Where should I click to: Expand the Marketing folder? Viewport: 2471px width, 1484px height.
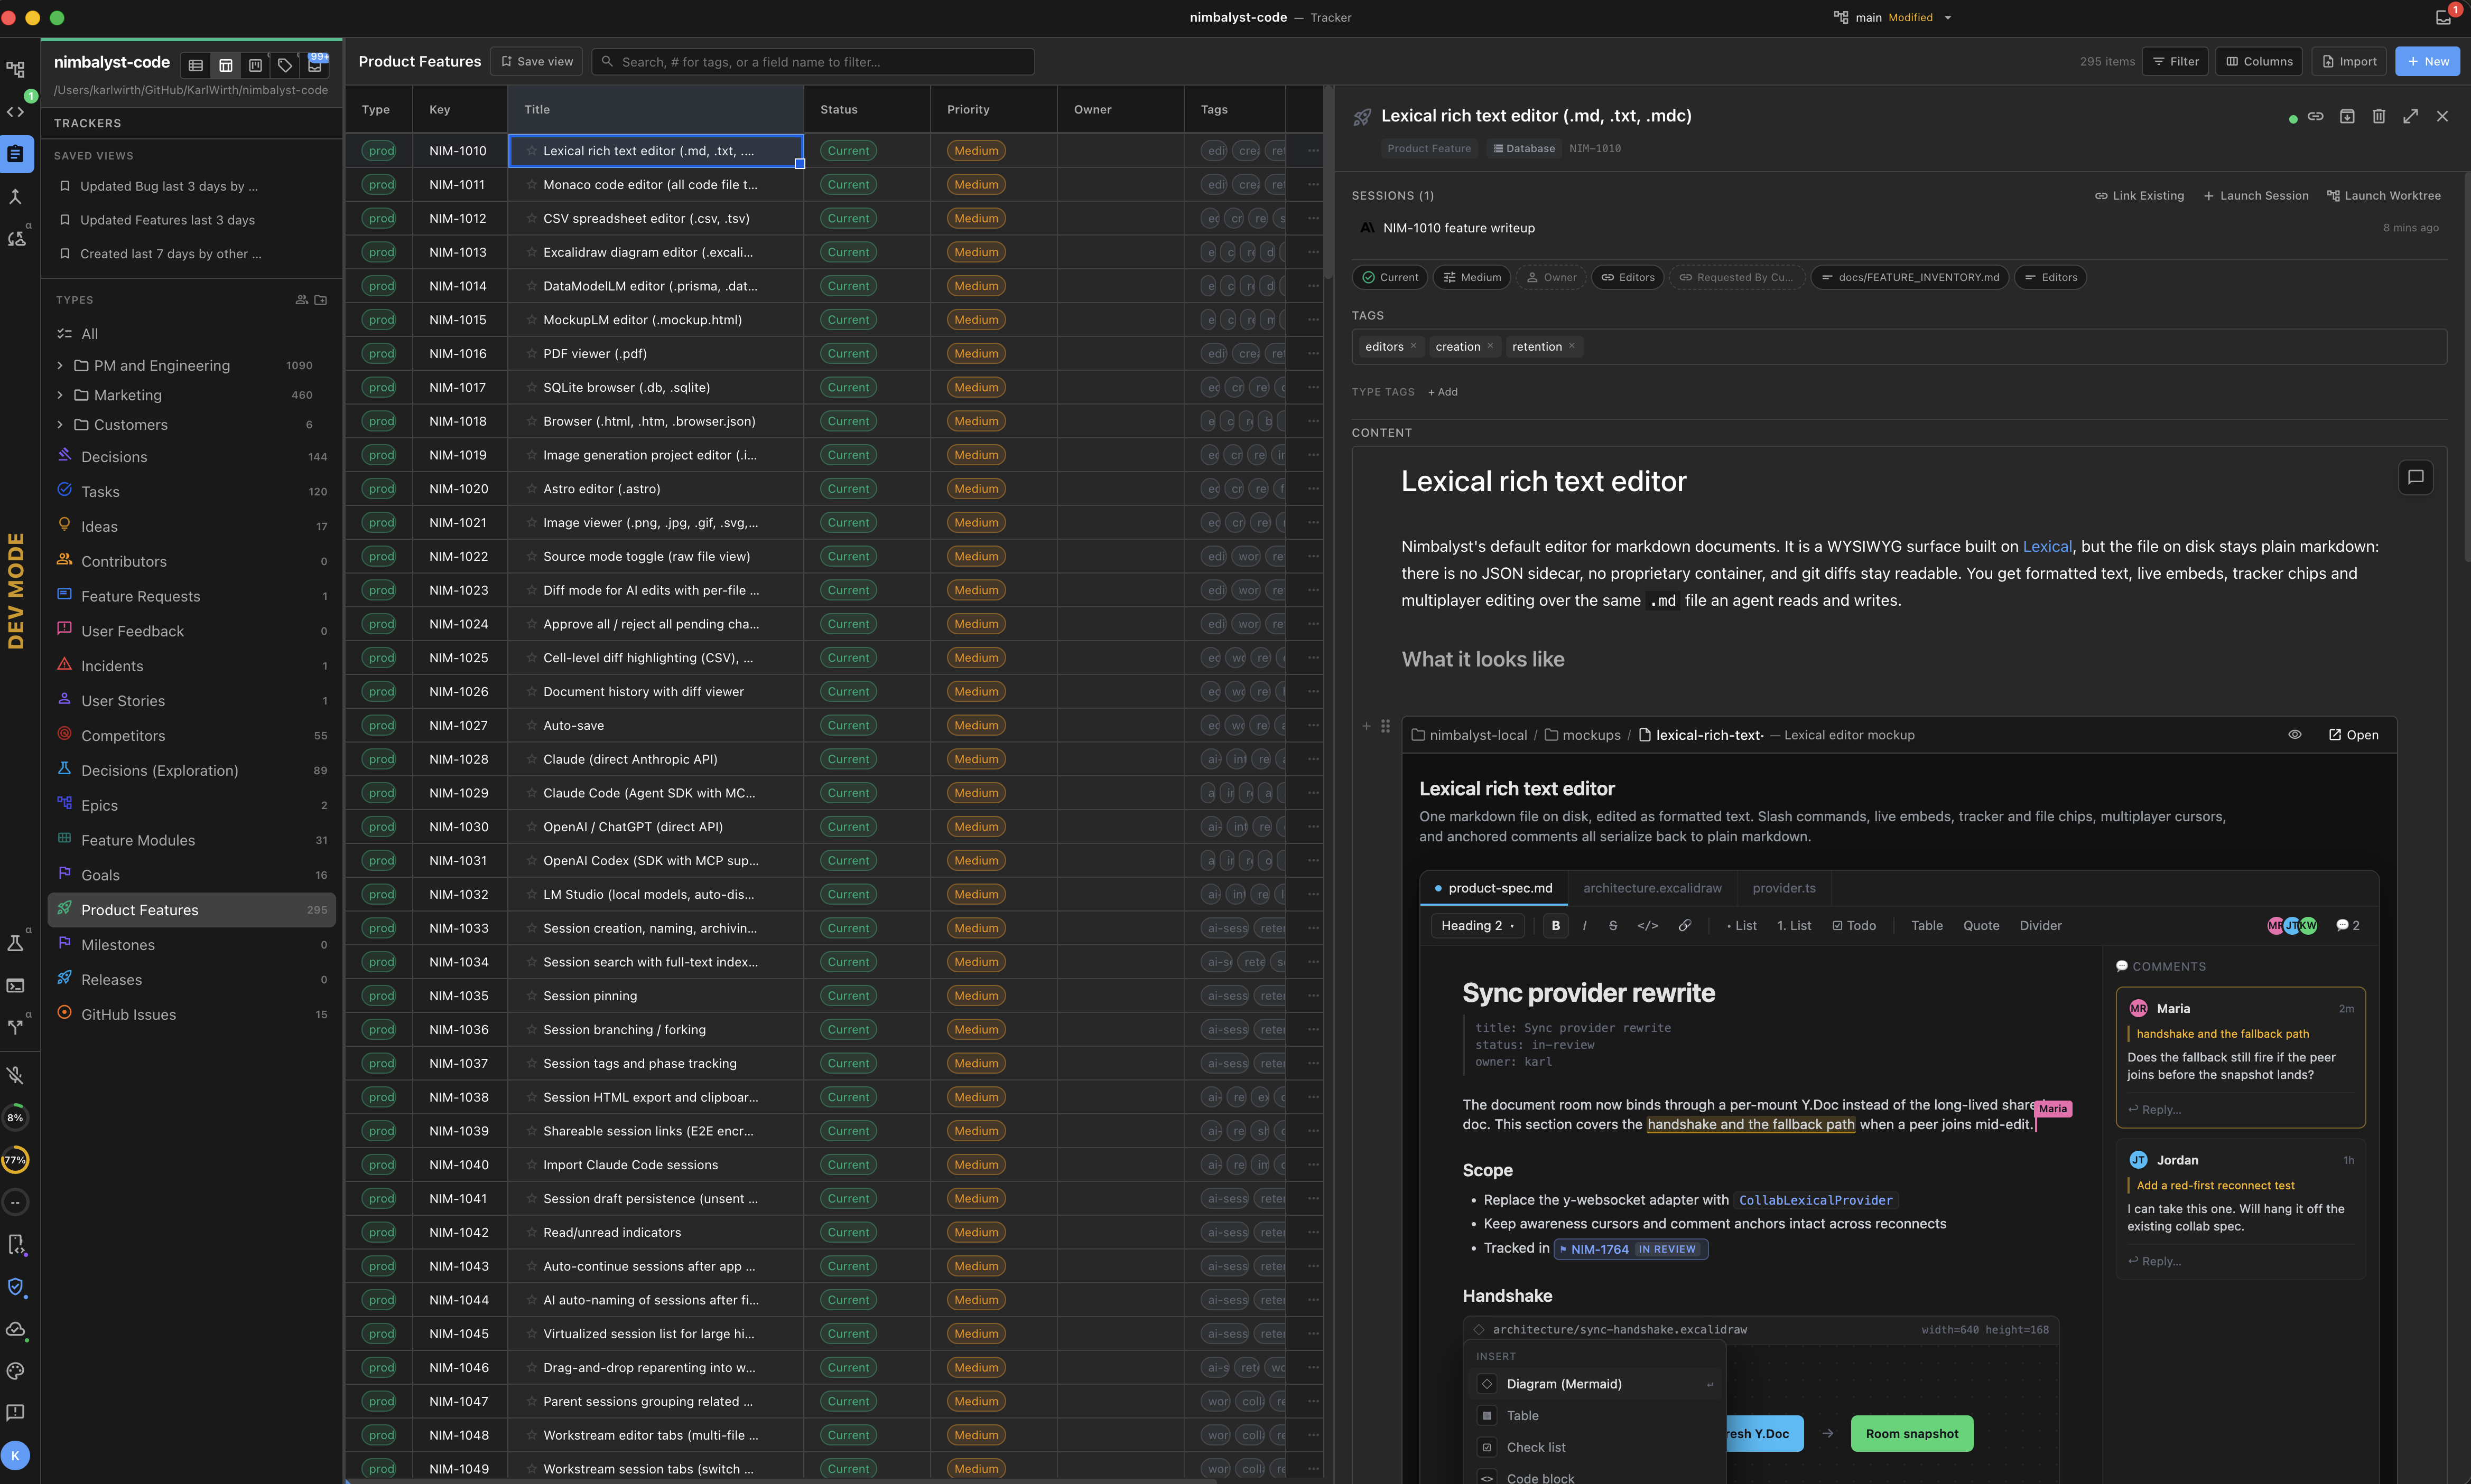pos(60,395)
